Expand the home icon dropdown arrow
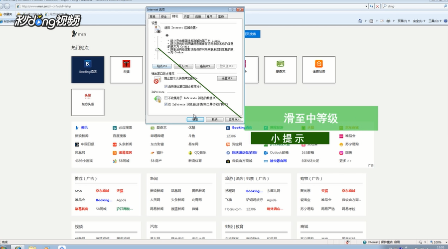Screen dimensions: 448x249 pos(365,21)
